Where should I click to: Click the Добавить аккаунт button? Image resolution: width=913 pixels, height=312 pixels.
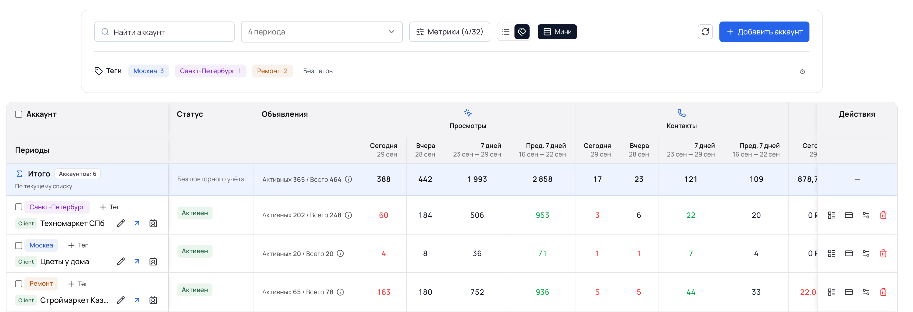[x=764, y=32]
